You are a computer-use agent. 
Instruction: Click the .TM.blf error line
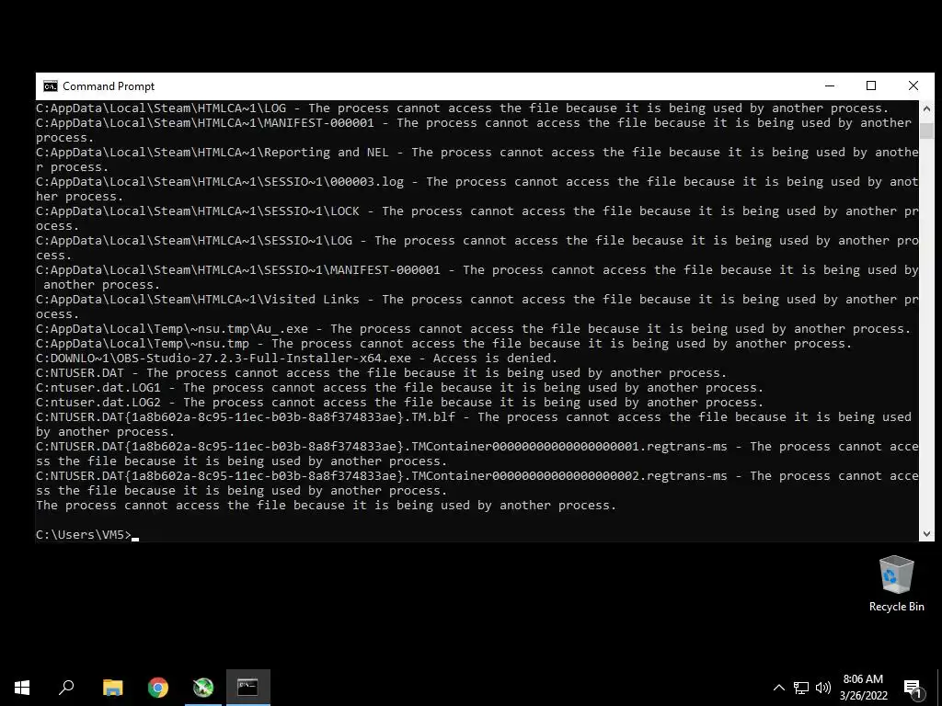pos(474,424)
